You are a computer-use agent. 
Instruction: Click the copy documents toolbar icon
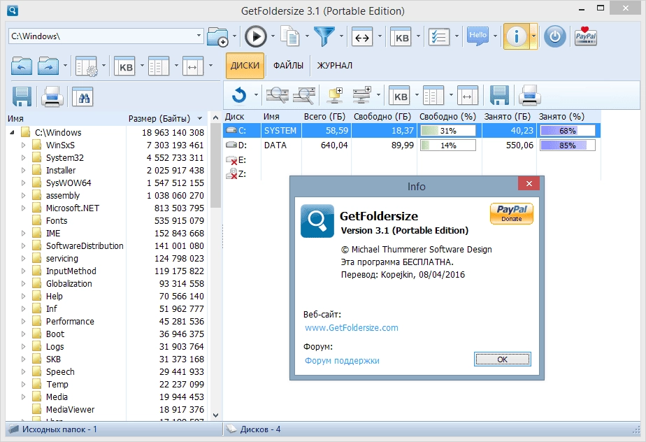point(290,36)
